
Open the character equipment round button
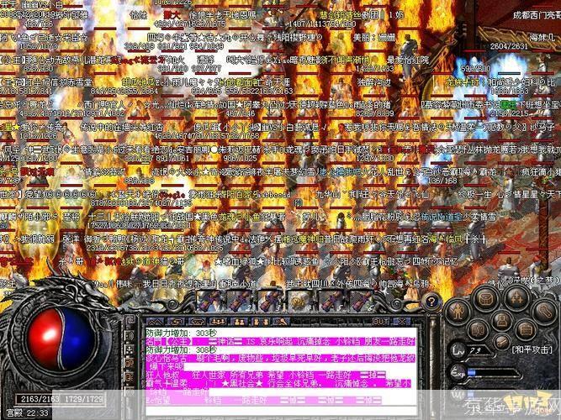(x=458, y=312)
